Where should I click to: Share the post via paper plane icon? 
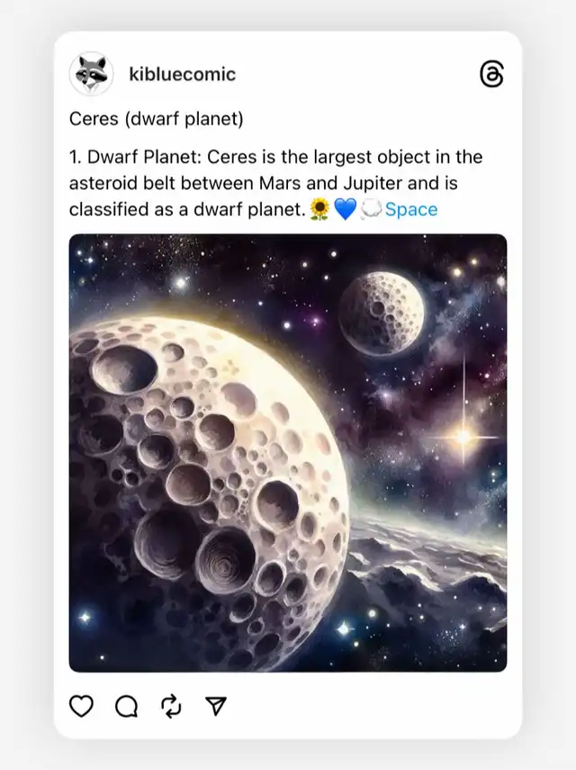point(215,706)
